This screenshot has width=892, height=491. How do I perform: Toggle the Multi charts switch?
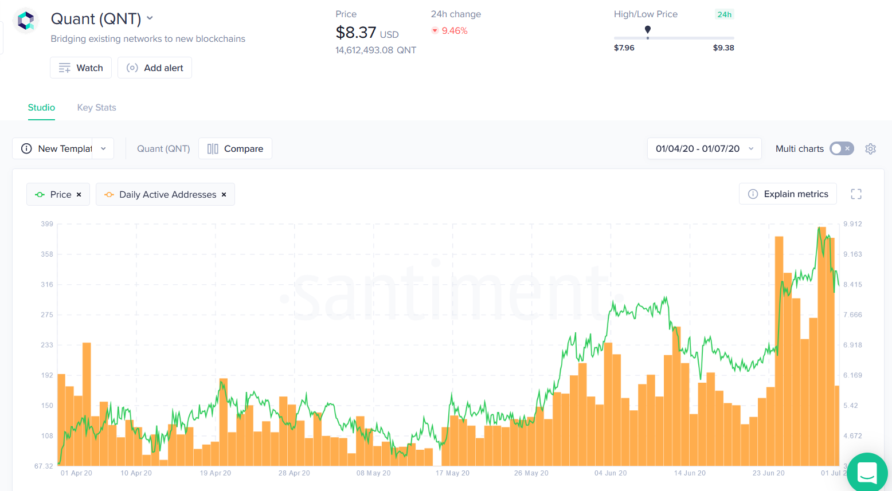pyautogui.click(x=842, y=148)
